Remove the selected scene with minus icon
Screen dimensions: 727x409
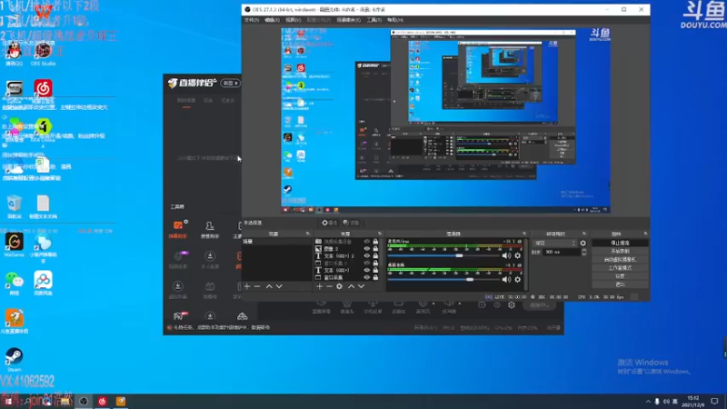(257, 286)
